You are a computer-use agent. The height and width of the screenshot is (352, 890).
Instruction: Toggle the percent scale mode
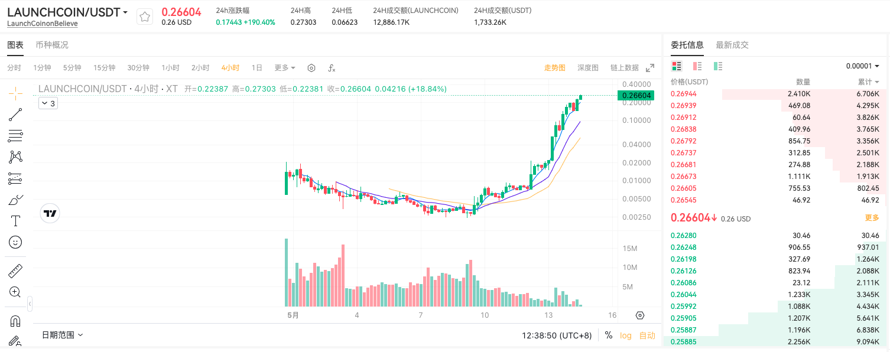609,335
